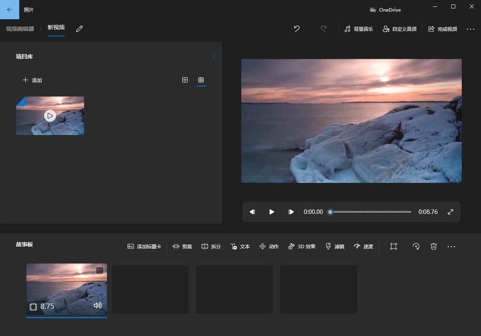Undo the last edit
481x336 pixels.
297,29
